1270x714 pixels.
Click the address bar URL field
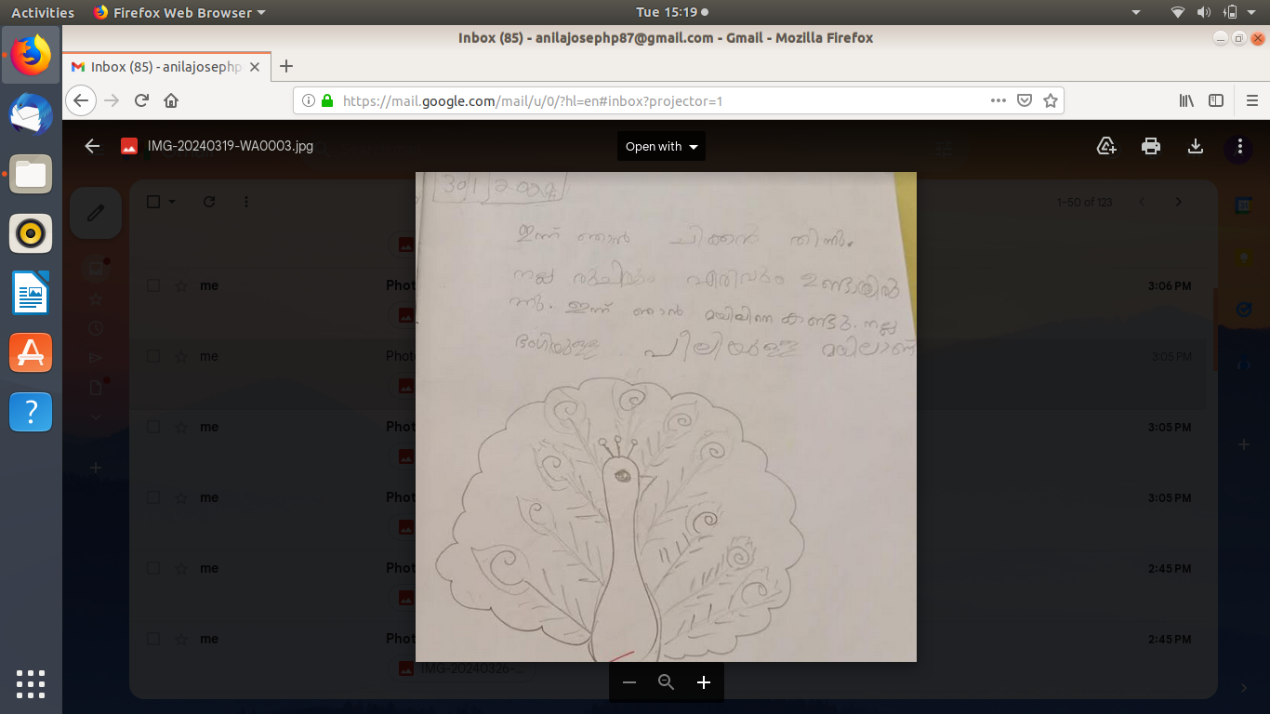pos(651,100)
